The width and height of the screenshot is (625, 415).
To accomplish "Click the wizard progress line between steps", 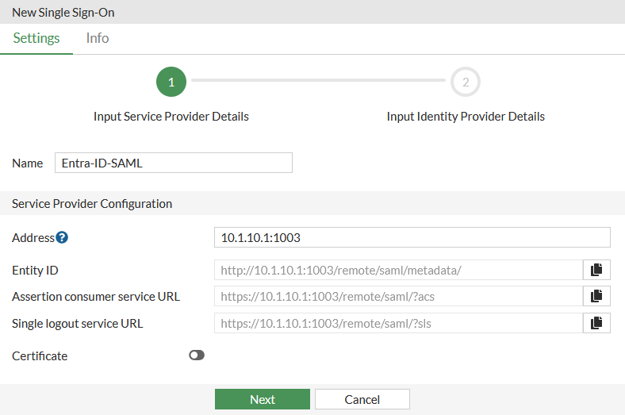I will click(x=318, y=80).
